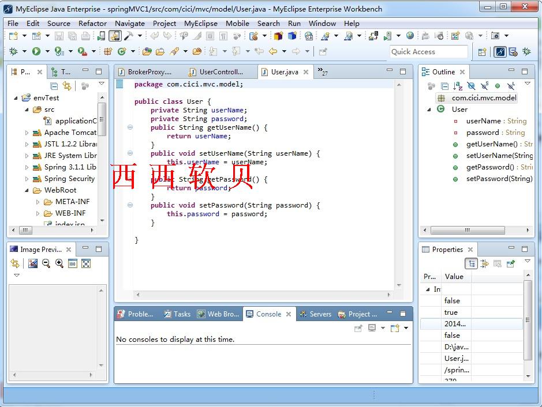Viewport: 542px width, 407px height.
Task: Toggle alphabetical Sort in Outline view
Action: tap(458, 86)
